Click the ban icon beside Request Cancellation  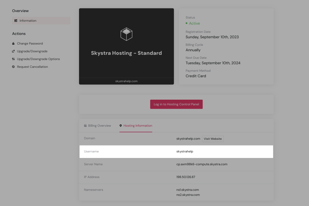13,67
